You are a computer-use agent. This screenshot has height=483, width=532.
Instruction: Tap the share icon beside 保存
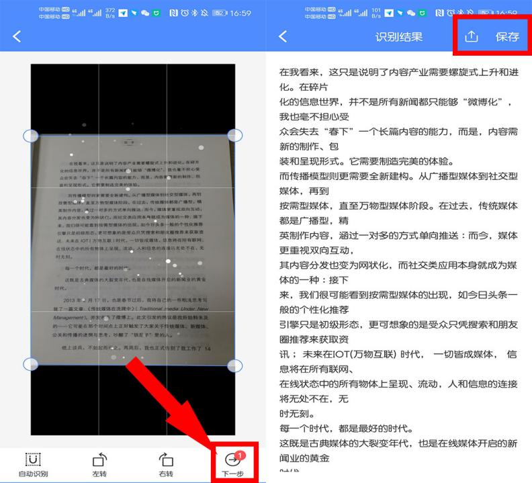(x=472, y=36)
